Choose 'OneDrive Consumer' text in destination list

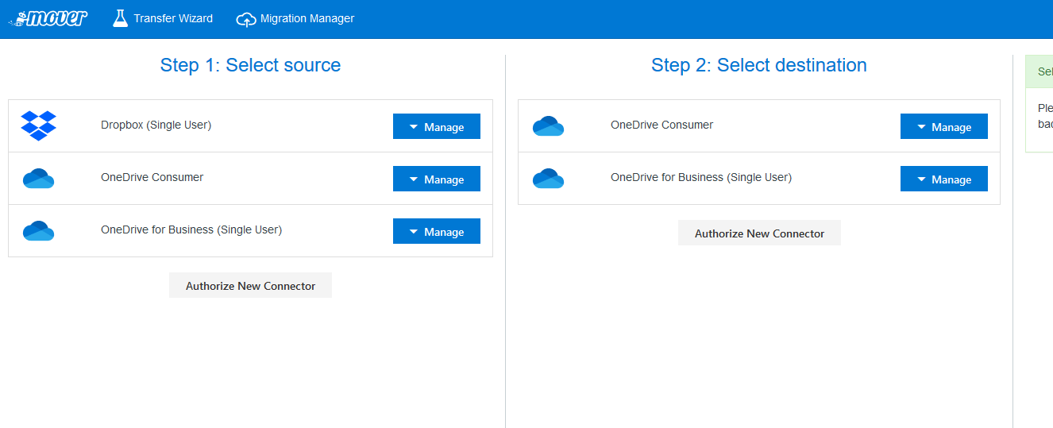click(662, 125)
